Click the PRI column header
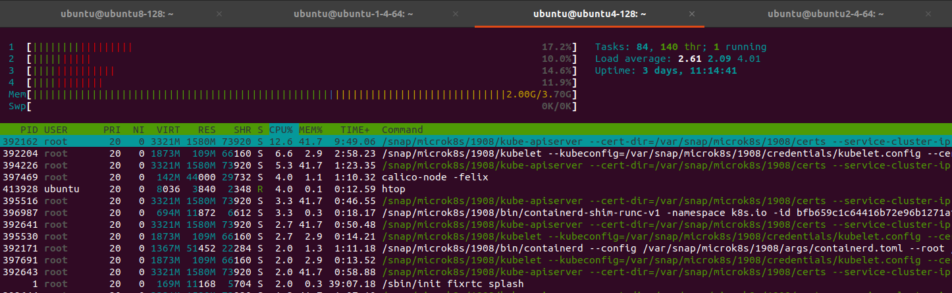This screenshot has height=293, width=952. click(x=112, y=130)
